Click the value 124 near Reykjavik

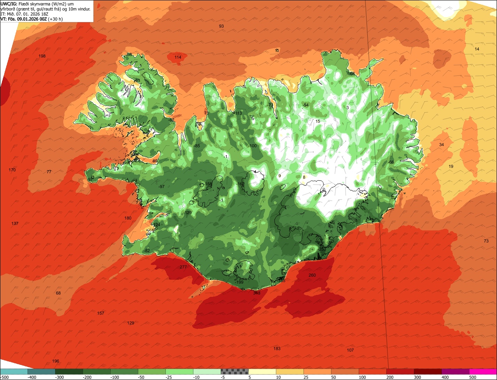pos(156,225)
